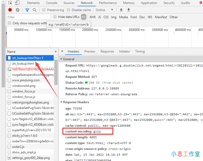Click the red record network log button
This screenshot has width=203, height=161.
coord(10,10)
